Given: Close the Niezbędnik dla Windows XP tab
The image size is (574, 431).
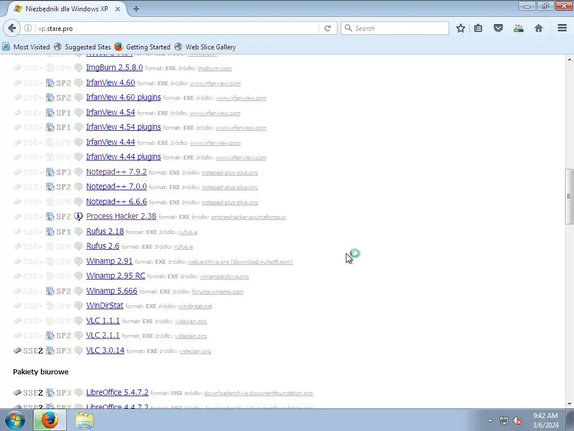Looking at the screenshot, I should (118, 9).
